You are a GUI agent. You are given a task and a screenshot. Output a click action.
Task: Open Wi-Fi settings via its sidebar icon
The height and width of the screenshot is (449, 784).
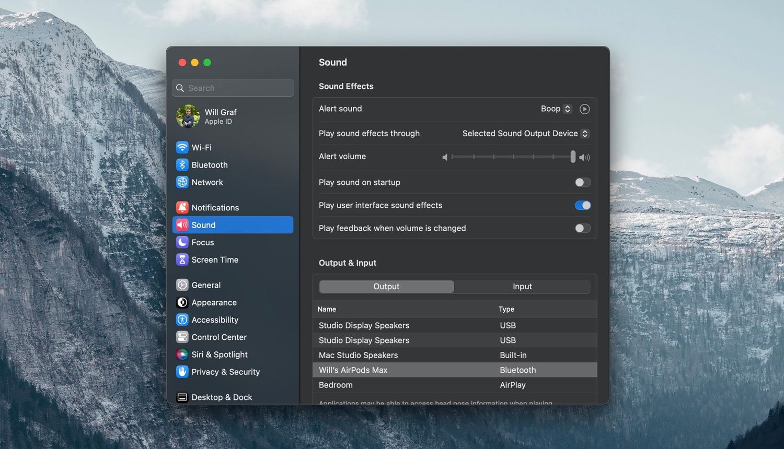point(182,147)
